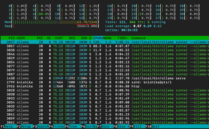
Task: Click the 63.7G/124G memory value
Action: click(x=87, y=22)
